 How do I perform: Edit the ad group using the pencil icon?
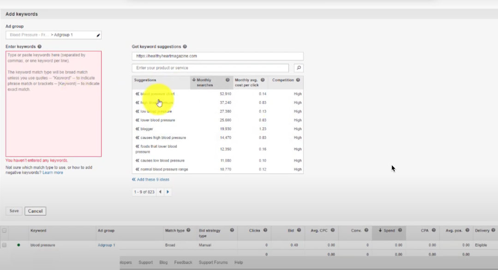point(98,35)
